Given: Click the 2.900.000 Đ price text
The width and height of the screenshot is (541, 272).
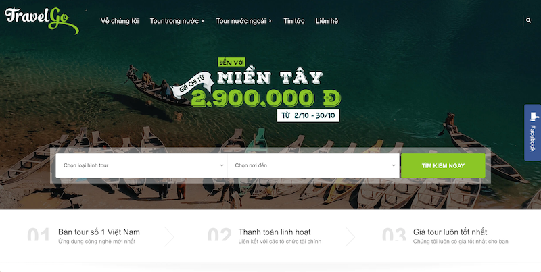Looking at the screenshot, I should click(266, 99).
